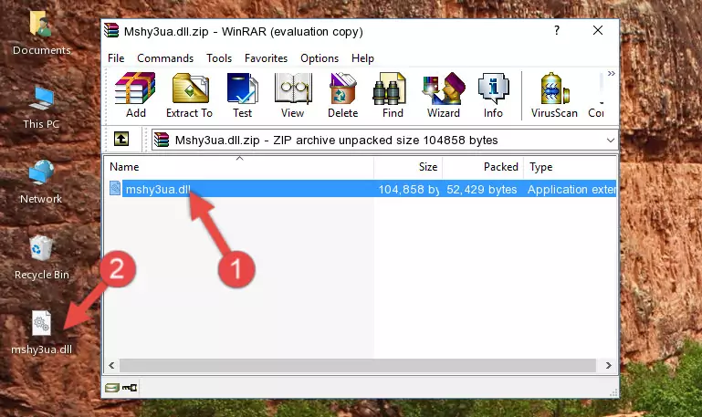Click the question mark help button
702x417 pixels.
tap(557, 30)
